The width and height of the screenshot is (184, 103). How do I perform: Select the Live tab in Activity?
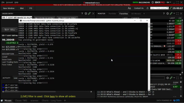pyautogui.click(x=16, y=78)
